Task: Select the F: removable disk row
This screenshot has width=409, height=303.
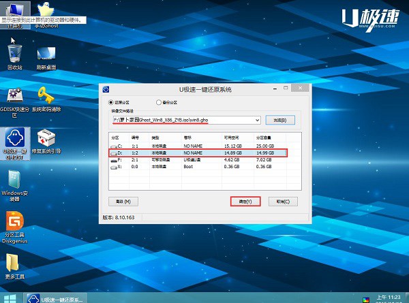Action: coord(198,160)
